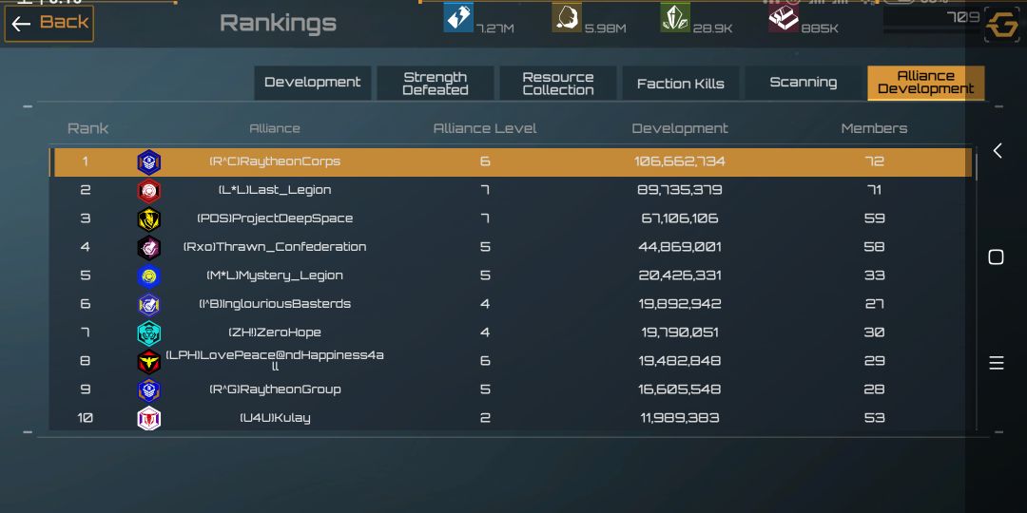1027x513 pixels.
Task: Open the Development rankings tab
Action: (x=313, y=83)
